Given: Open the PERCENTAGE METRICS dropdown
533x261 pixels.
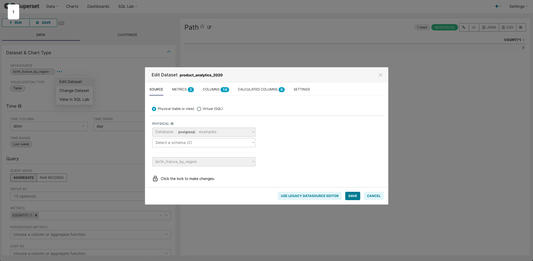Looking at the screenshot, I should 91,235.
